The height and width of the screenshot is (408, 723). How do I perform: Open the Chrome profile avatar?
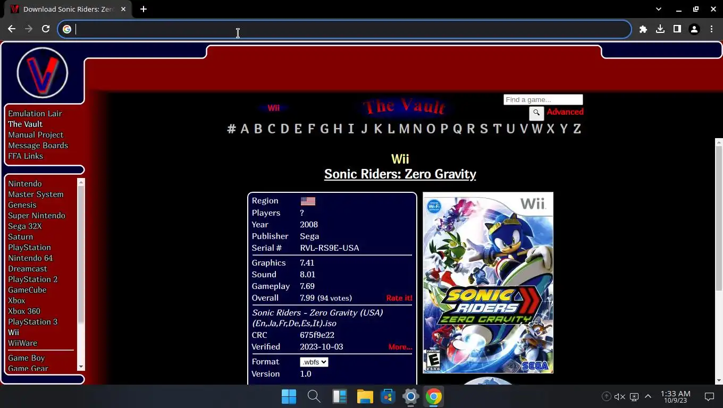pos(694,29)
